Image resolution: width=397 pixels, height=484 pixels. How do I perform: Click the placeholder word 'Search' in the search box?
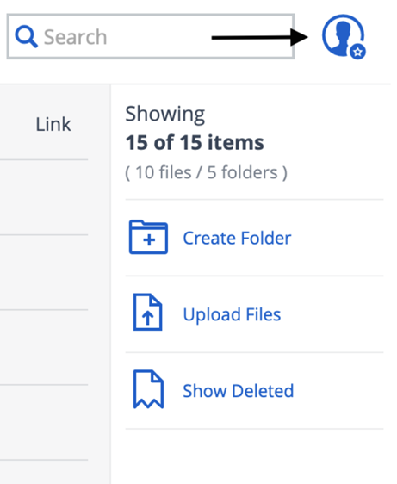[75, 37]
